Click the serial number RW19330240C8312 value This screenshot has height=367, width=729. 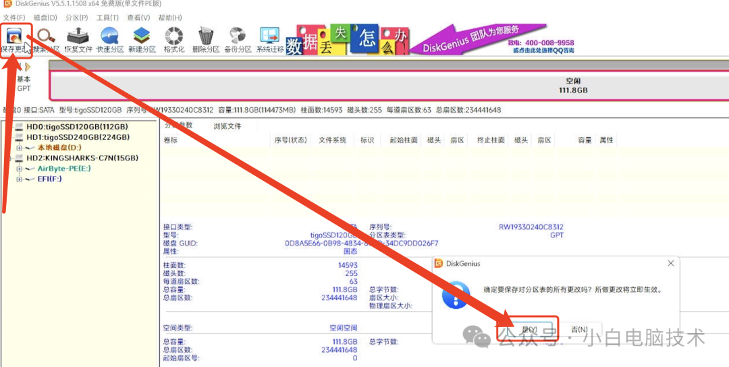[531, 227]
